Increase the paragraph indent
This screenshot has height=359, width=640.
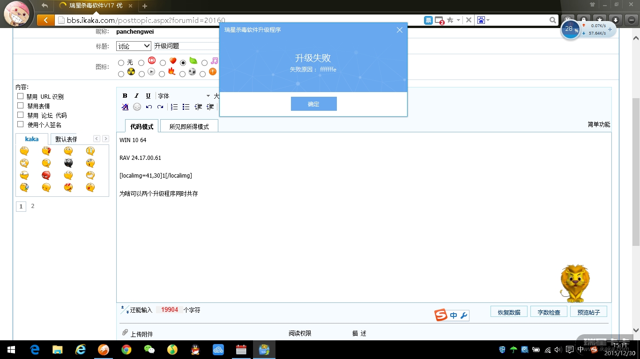(x=210, y=107)
